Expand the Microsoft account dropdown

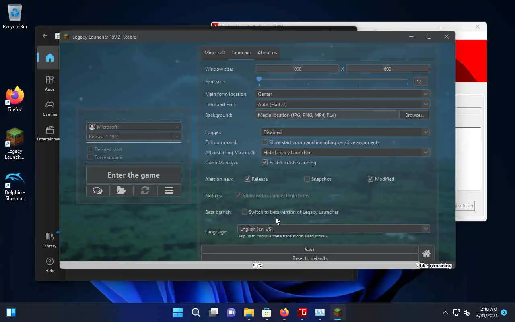point(134,127)
